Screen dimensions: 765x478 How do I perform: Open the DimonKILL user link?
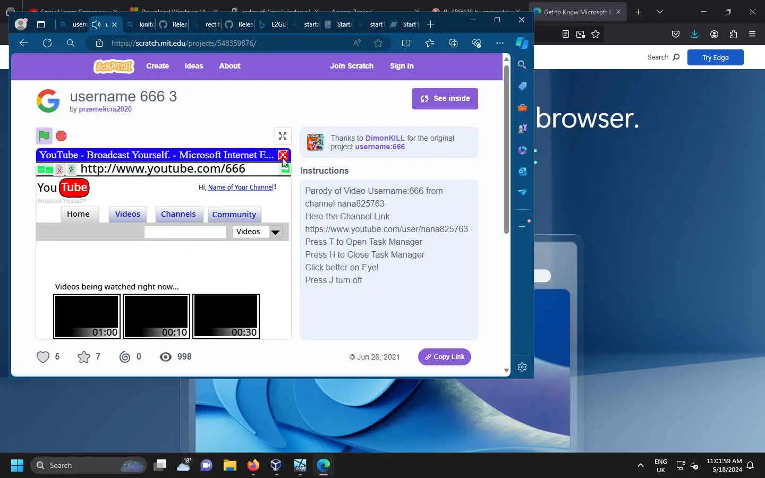pos(385,138)
